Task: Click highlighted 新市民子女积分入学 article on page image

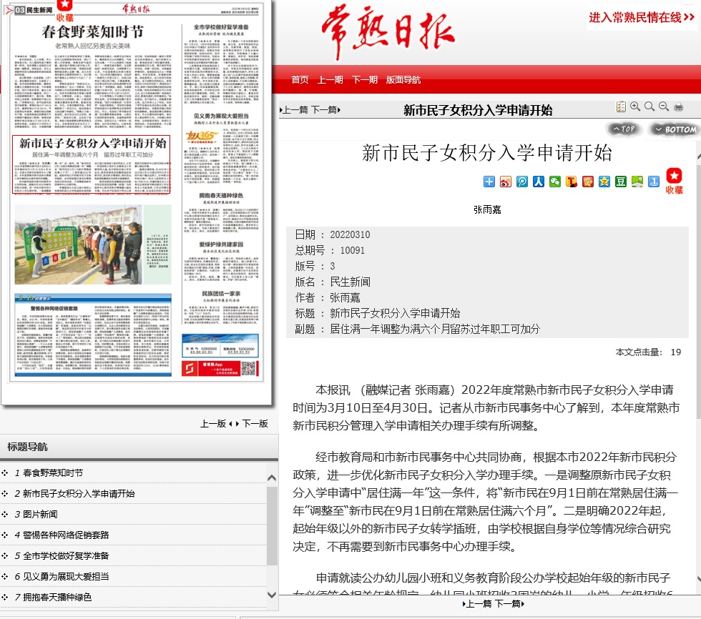Action: click(x=92, y=164)
